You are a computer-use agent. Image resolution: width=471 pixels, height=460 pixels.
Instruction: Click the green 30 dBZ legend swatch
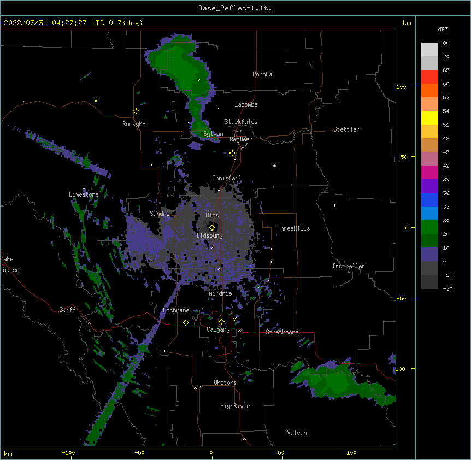429,227
